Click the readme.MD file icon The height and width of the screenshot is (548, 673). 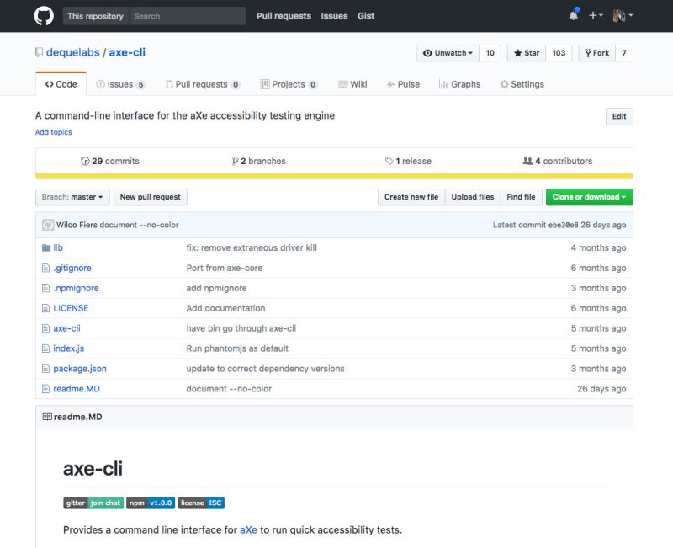pos(48,388)
